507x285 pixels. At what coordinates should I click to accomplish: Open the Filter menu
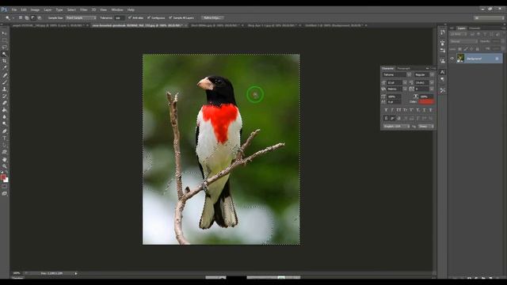point(84,9)
